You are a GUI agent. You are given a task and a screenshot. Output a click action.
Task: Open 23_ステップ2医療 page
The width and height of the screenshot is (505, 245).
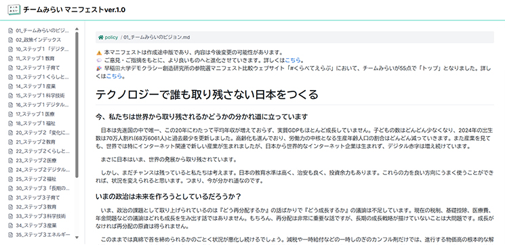(36, 160)
